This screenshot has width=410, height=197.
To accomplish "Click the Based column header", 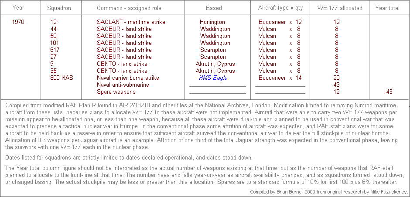I will [214, 8].
